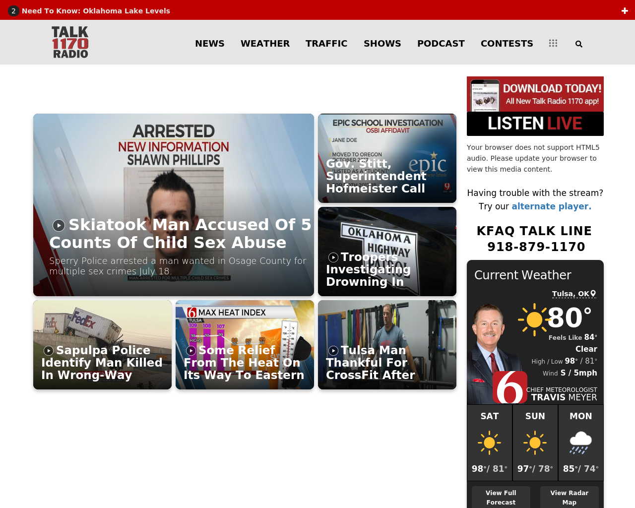
Task: Change the Tulsa, OK weather location
Action: tap(571, 294)
